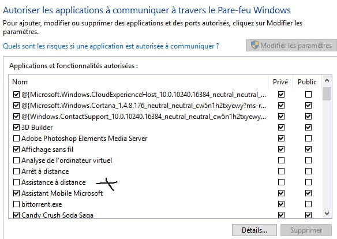Toggle Public checkbox for Adobe Photoshop Elements Media Server
Viewport: 337px width, 239px height.
308,138
